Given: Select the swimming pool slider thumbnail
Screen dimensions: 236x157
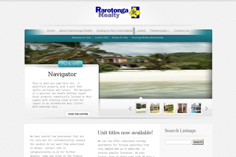Looking at the screenshot, I should click(x=196, y=108).
